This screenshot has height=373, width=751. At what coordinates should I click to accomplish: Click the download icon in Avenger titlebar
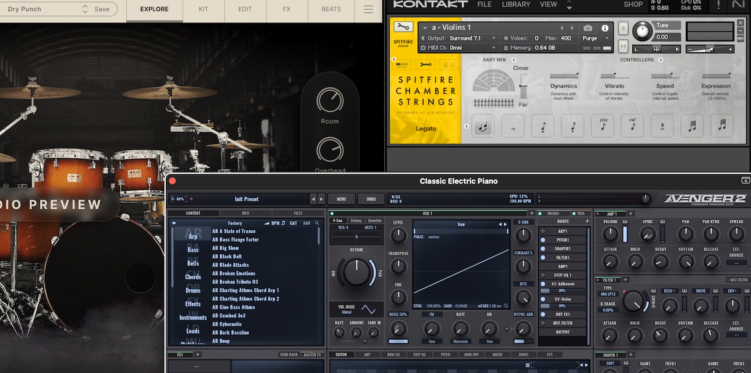[x=745, y=180]
